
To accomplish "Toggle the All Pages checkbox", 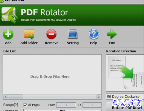I will pyautogui.click(x=25, y=105).
